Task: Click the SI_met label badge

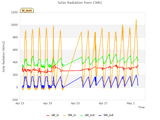Action: [x=27, y=10]
